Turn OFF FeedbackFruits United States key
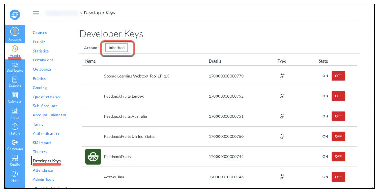The image size is (377, 192). (338, 137)
